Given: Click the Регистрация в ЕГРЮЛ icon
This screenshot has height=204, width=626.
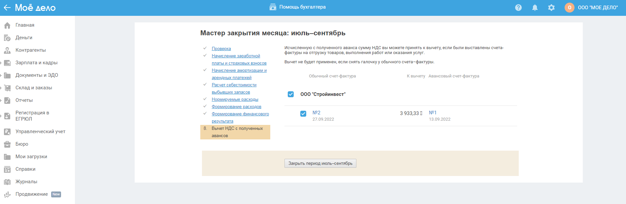Looking at the screenshot, I should click(7, 116).
